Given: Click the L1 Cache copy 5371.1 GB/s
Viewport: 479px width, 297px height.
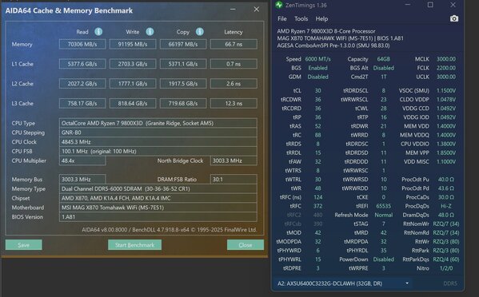Looking at the screenshot, I should (183, 64).
